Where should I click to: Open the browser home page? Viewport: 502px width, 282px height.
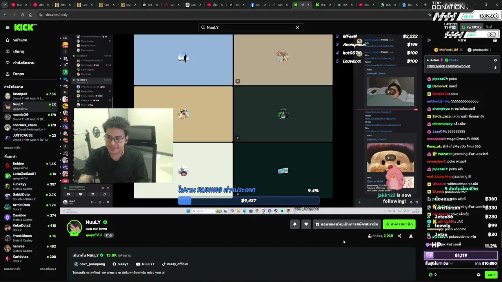[x=31, y=14]
